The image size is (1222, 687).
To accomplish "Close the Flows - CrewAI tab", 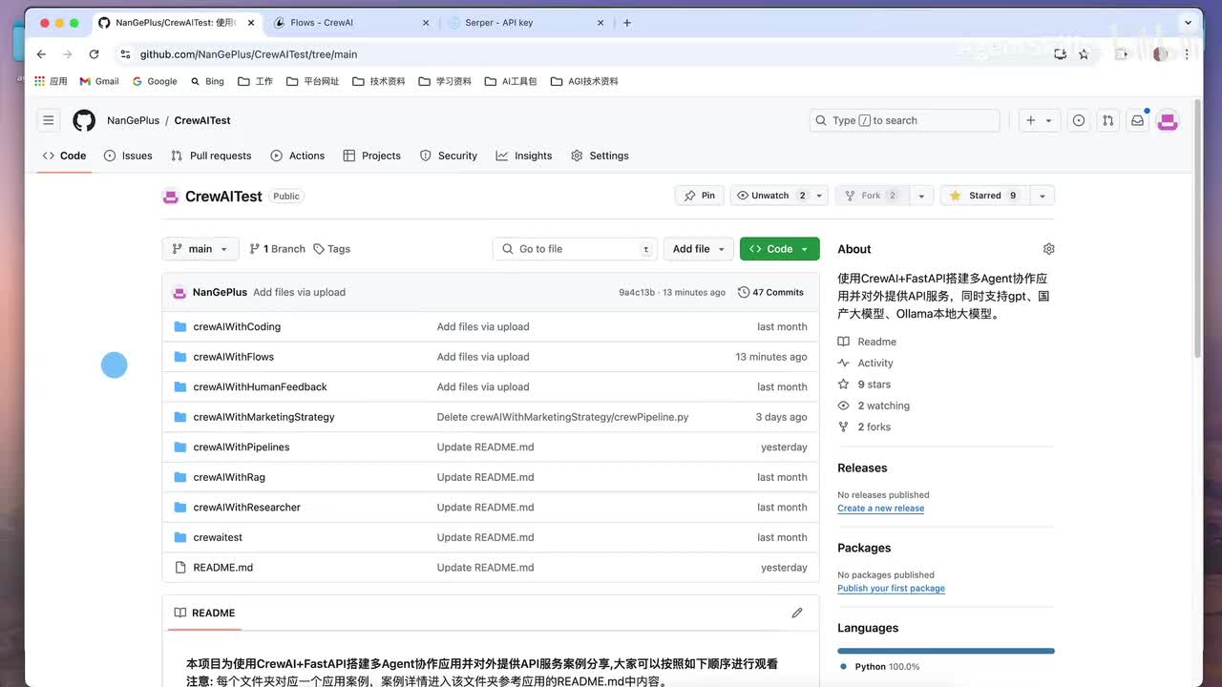I will click(x=426, y=23).
